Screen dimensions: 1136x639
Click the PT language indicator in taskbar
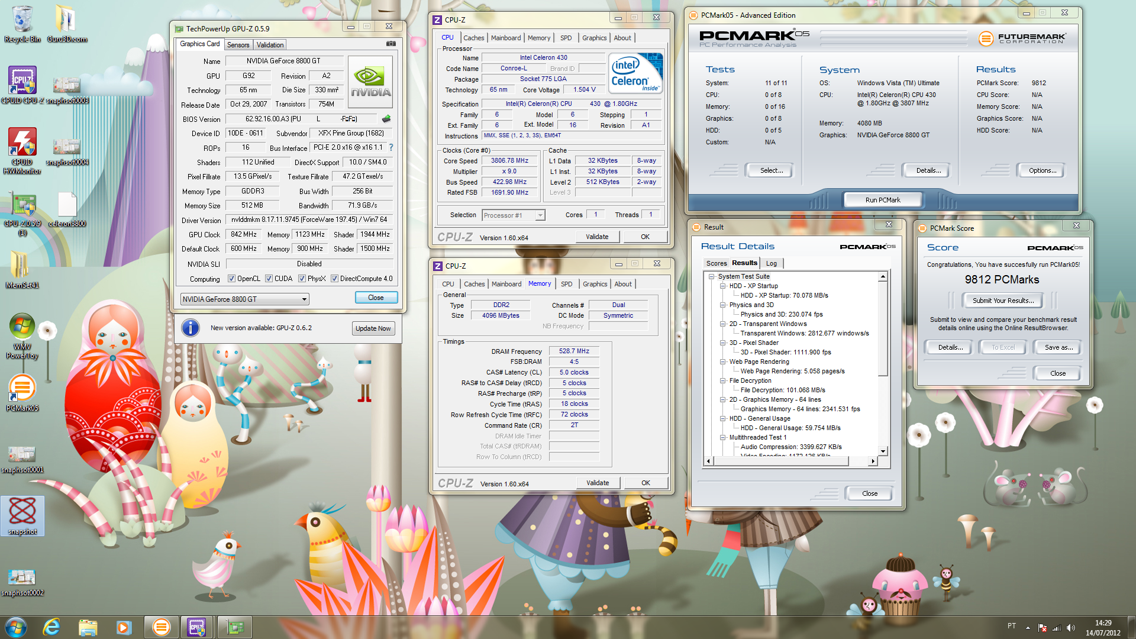coord(1011,626)
